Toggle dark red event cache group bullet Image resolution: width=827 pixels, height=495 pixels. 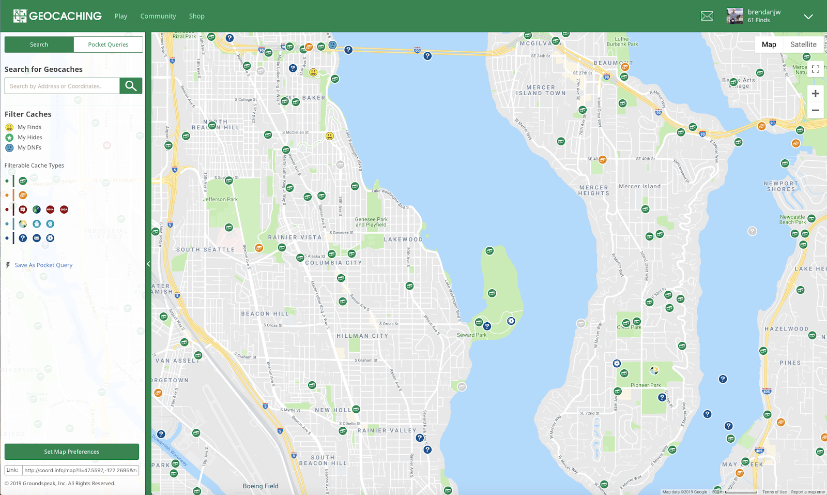[x=7, y=209]
